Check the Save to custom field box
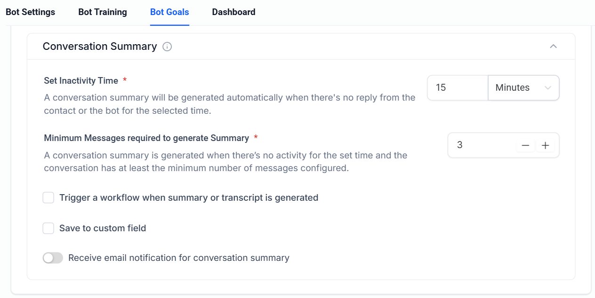 coord(48,228)
